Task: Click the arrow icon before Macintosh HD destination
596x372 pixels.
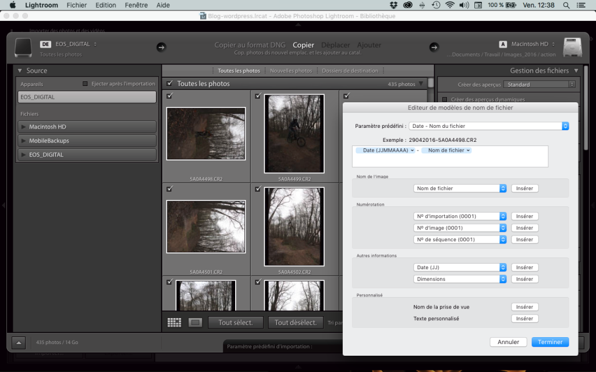Action: point(434,47)
